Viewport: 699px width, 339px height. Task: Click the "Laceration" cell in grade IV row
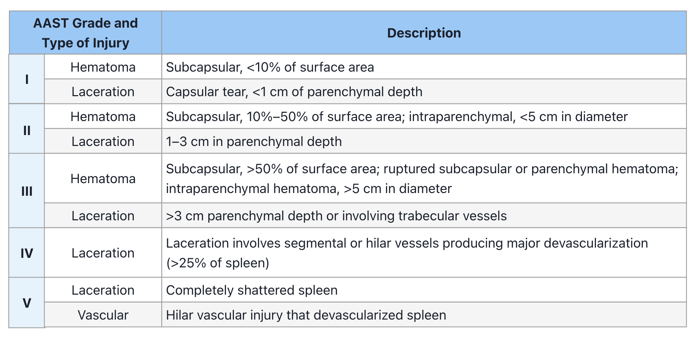click(103, 253)
